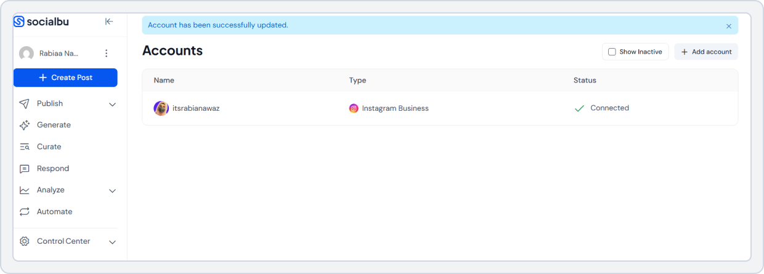Expand the Analyze menu chevron
764x274 pixels.
click(x=112, y=190)
